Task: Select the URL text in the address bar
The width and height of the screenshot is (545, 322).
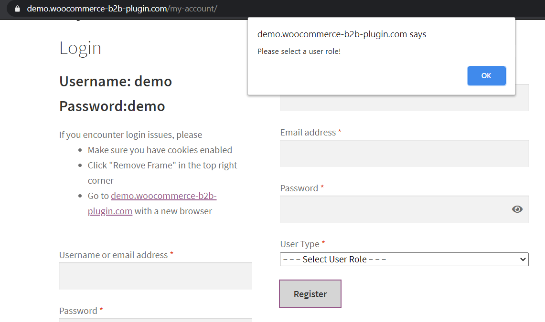Action: [122, 9]
